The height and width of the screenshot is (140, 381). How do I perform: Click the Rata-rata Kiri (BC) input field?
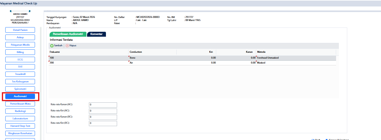tap(103, 123)
